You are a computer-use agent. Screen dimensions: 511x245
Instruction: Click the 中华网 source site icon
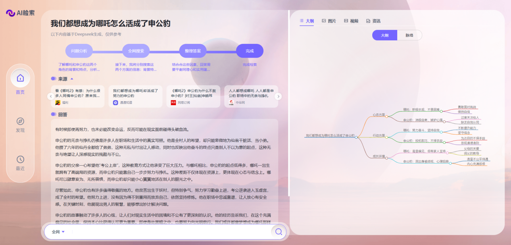tap(232, 103)
